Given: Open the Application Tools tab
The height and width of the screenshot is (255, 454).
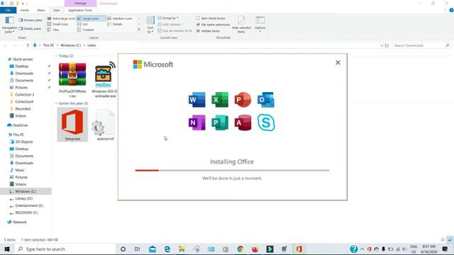Looking at the screenshot, I should (x=80, y=10).
